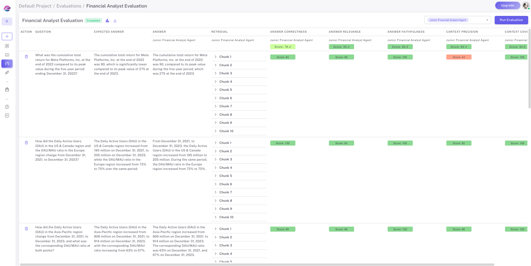Open the plug connections sidebar icon
The height and width of the screenshot is (266, 531).
7,73
